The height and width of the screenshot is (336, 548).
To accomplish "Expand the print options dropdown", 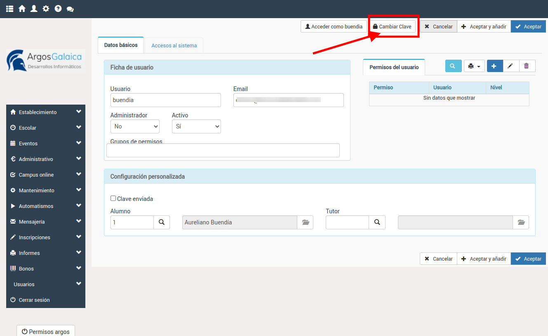I will point(474,66).
